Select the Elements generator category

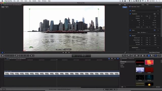point(123,63)
